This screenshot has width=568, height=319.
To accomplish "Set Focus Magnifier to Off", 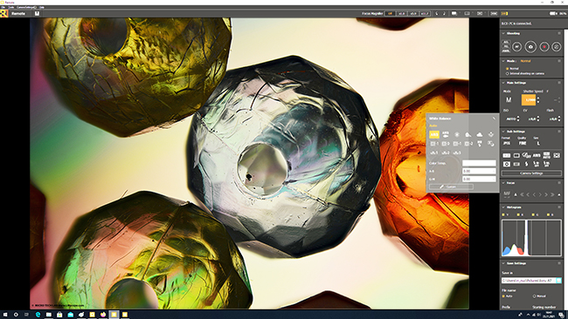I will point(390,13).
